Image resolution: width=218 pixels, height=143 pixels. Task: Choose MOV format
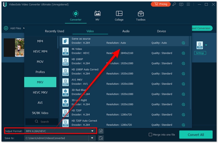(40, 62)
